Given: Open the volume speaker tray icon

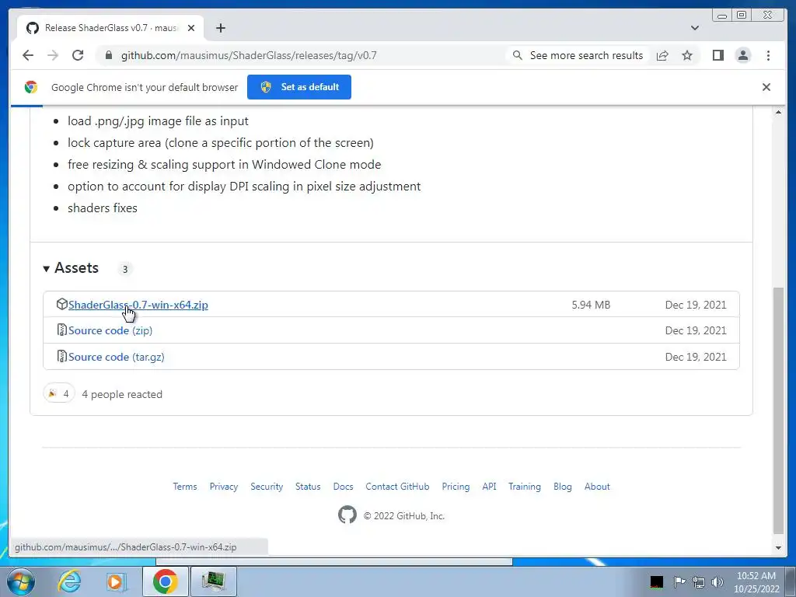Looking at the screenshot, I should click(717, 581).
